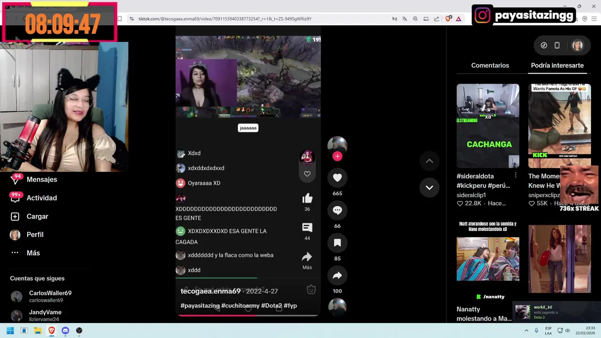This screenshot has width=601, height=338.
Task: Open the video comments bubble showing 66
Action: (337, 210)
